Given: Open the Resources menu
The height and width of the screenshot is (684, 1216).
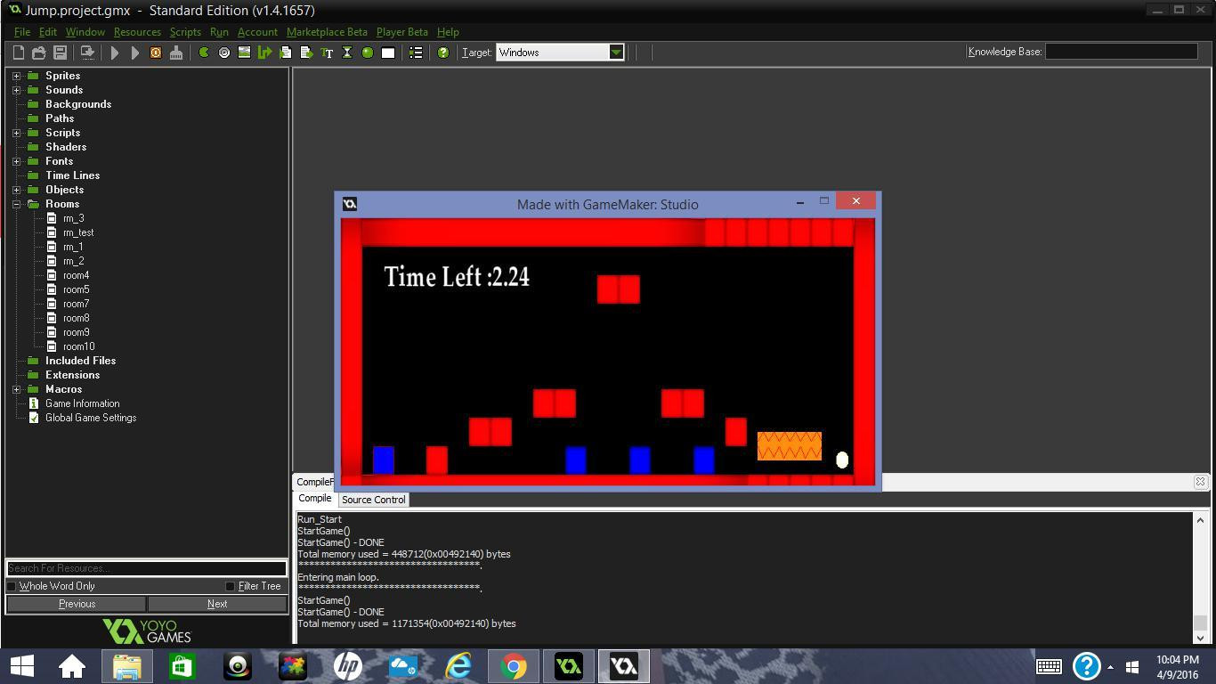Looking at the screenshot, I should pyautogui.click(x=137, y=32).
